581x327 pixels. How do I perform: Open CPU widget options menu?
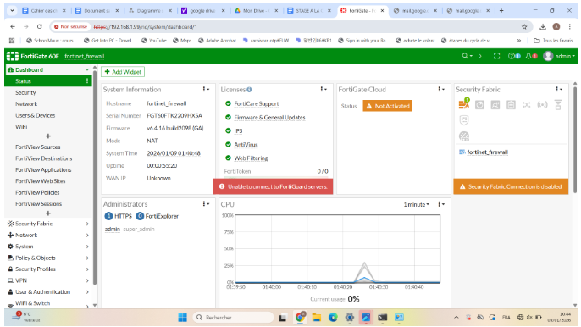point(441,204)
